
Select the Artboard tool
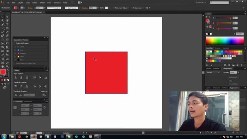pyautogui.click(x=3, y=63)
